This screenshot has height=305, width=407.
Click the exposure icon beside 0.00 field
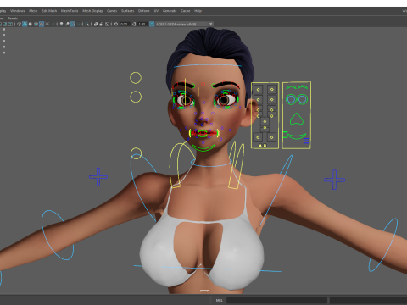[116, 24]
